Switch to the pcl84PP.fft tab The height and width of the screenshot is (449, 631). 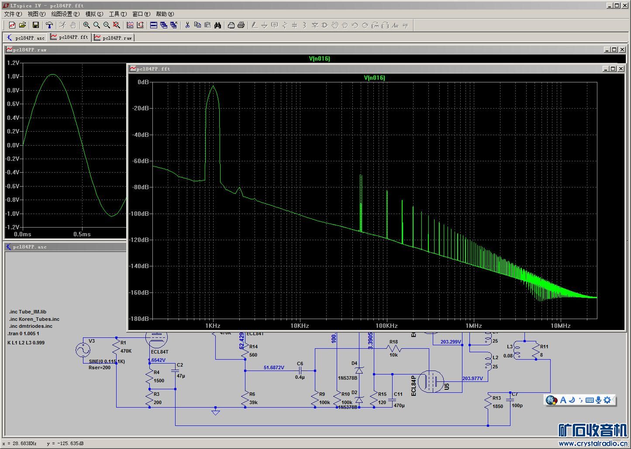click(x=69, y=37)
